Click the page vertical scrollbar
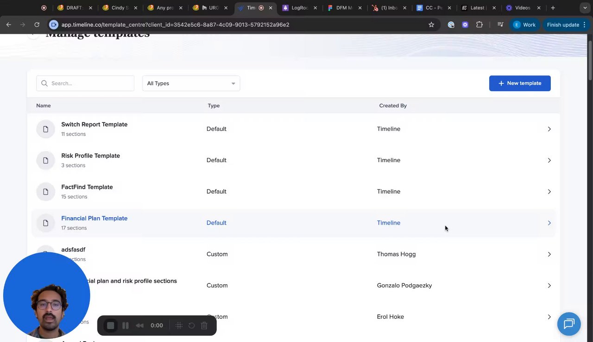The image size is (593, 342). click(x=590, y=60)
